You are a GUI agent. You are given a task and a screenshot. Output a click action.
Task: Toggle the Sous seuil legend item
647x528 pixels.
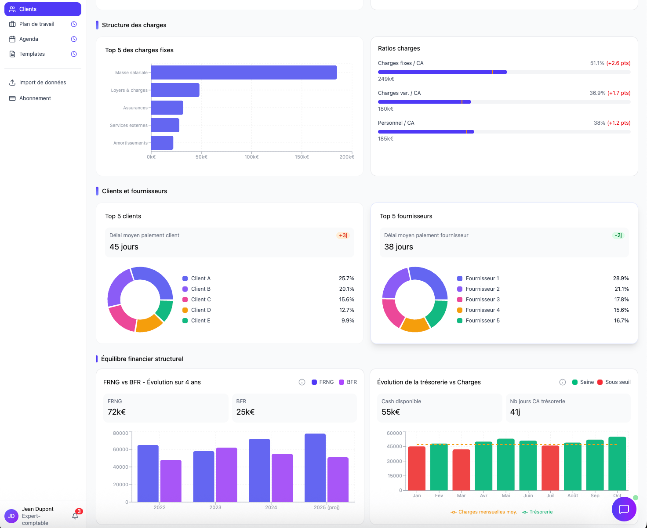(x=614, y=382)
